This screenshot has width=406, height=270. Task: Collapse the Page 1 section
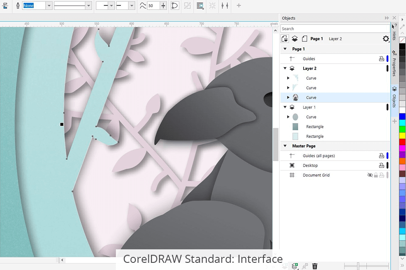coord(285,49)
